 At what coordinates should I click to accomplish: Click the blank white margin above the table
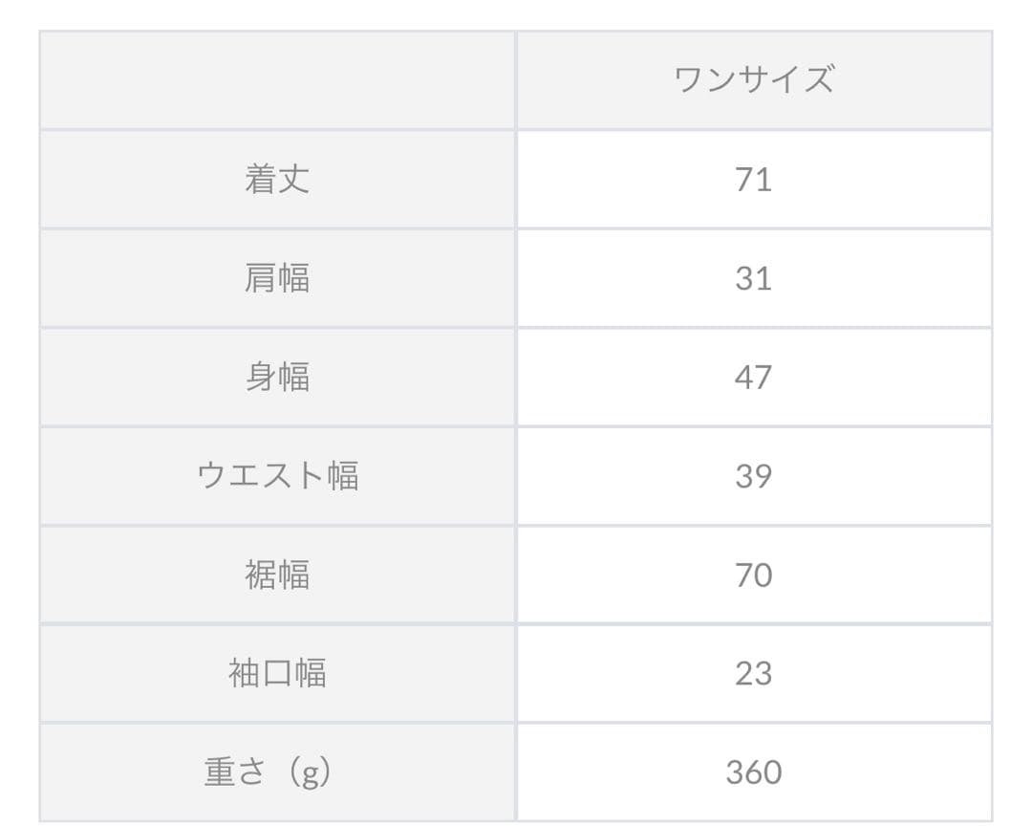tap(516, 14)
